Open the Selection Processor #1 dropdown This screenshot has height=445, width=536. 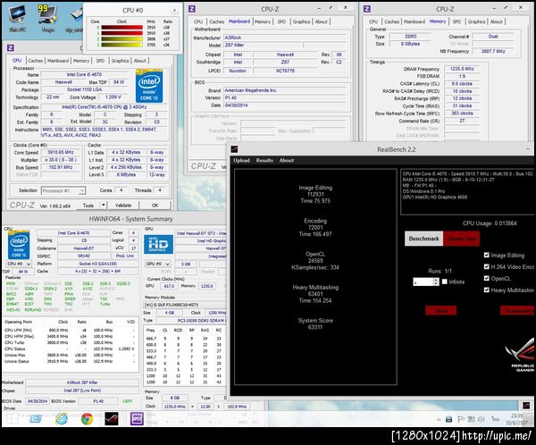pyautogui.click(x=63, y=190)
